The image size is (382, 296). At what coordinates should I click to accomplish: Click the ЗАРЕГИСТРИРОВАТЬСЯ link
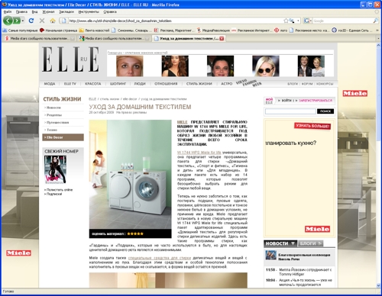pyautogui.click(x=316, y=101)
